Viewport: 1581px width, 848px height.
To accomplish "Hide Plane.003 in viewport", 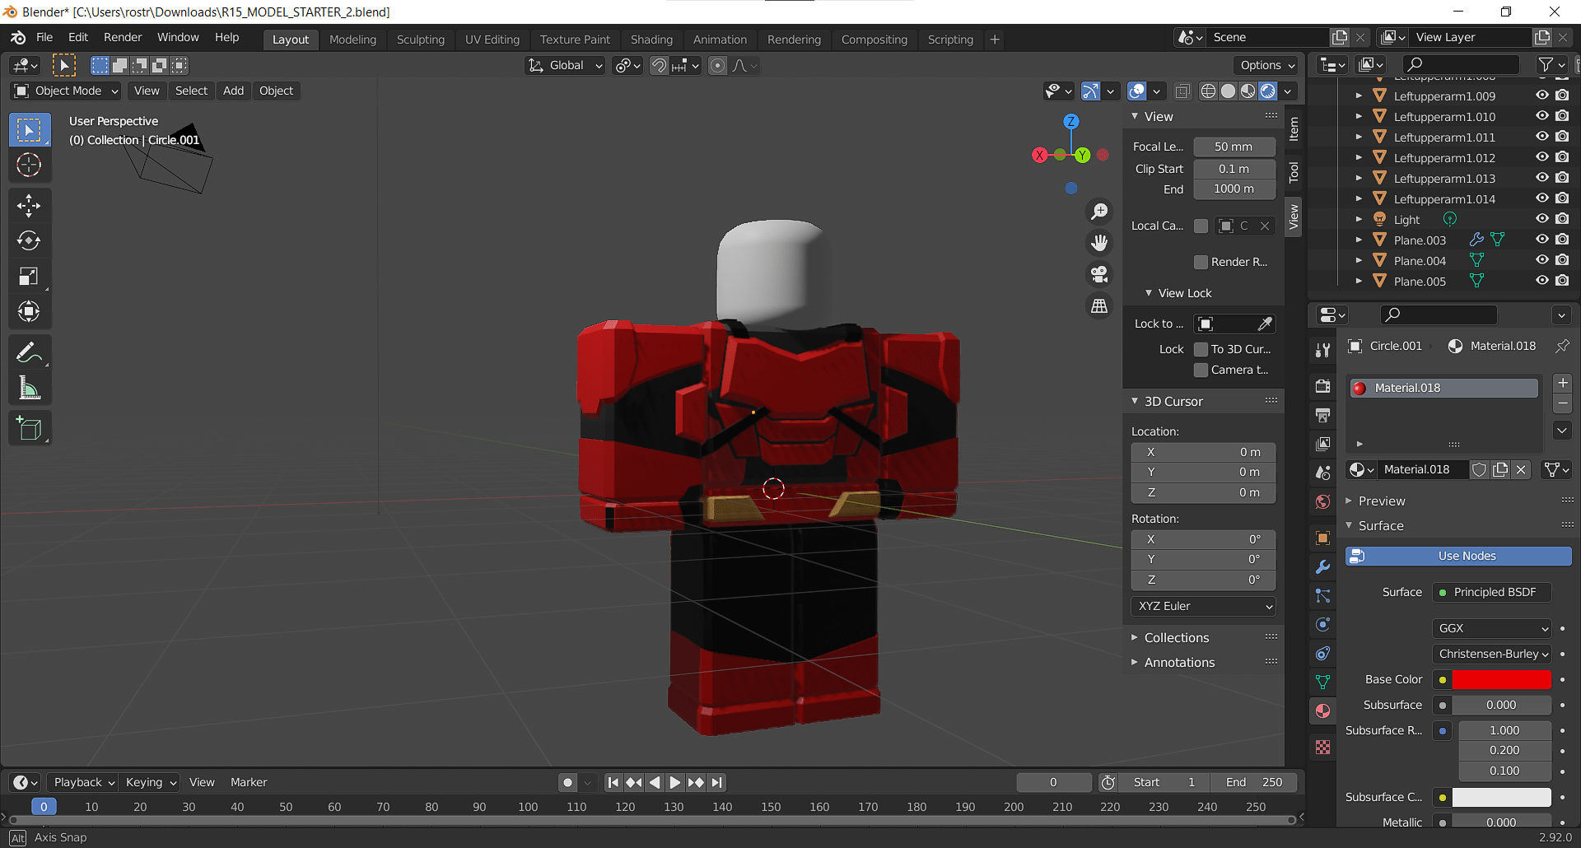I will tap(1542, 240).
